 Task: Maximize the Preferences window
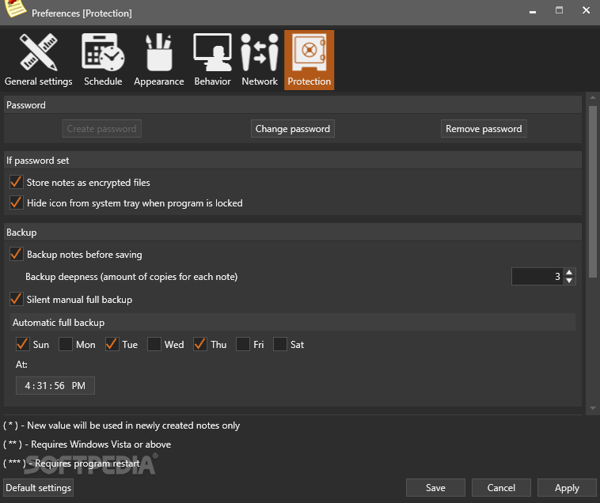(x=559, y=10)
